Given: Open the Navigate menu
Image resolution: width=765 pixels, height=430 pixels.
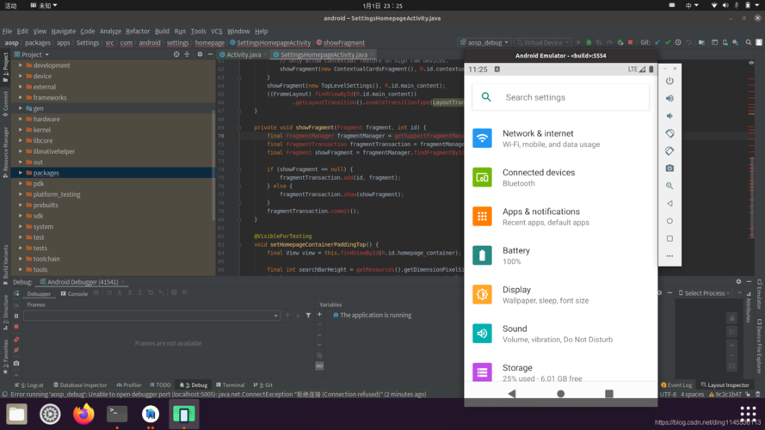Looking at the screenshot, I should 64,31.
